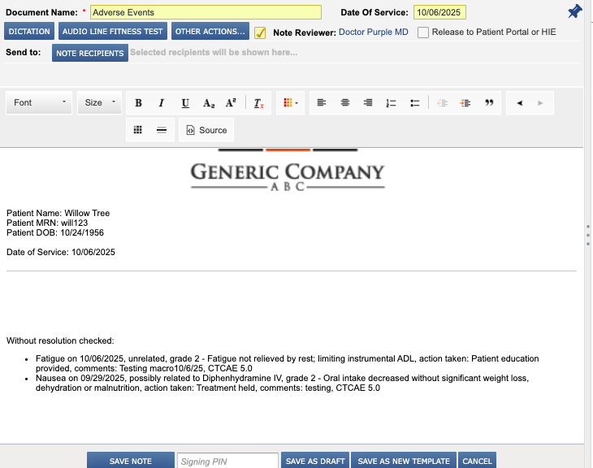Enable Release to Patient Portal or HIE

[423, 32]
